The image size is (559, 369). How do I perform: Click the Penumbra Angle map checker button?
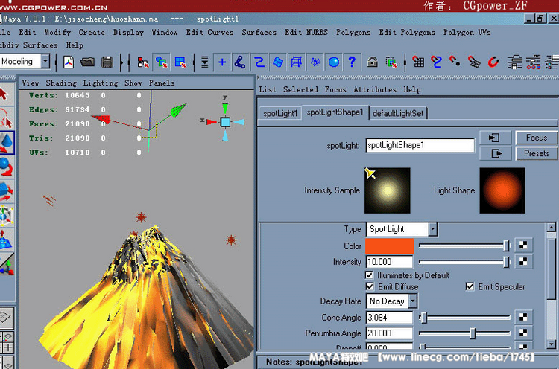pos(523,333)
